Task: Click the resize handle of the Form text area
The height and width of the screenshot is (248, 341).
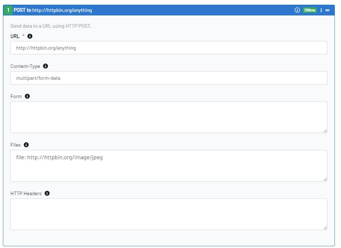Action: pos(325,131)
